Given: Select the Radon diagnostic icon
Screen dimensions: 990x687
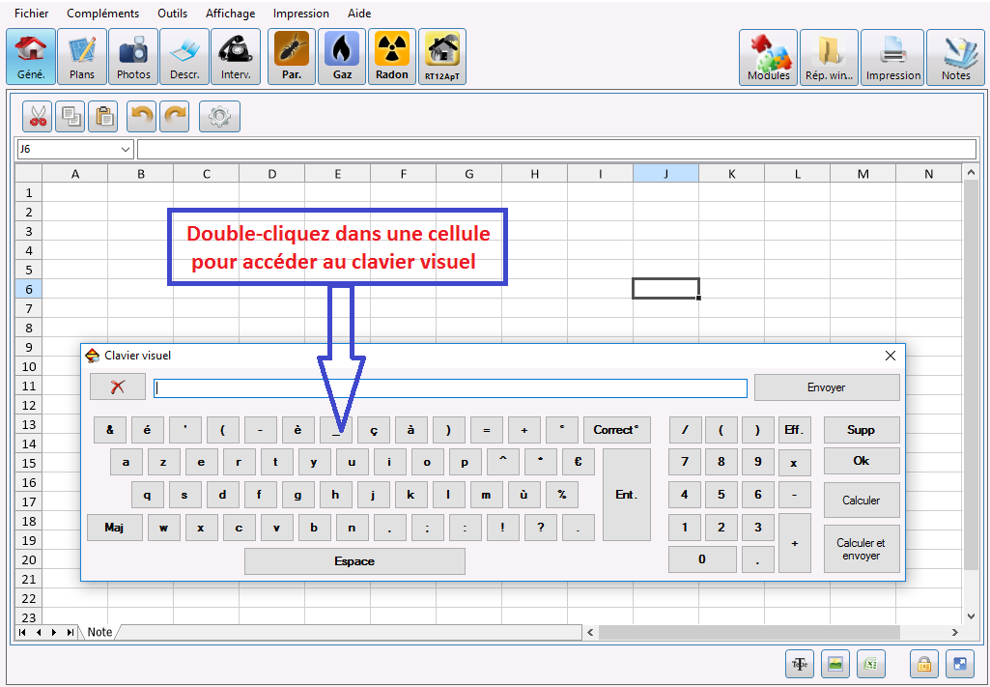Looking at the screenshot, I should (x=391, y=57).
